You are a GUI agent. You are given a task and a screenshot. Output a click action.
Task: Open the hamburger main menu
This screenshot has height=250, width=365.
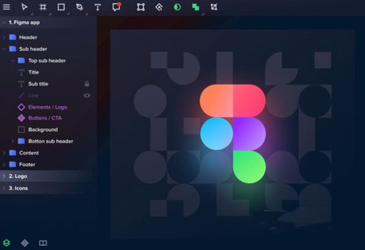pyautogui.click(x=7, y=7)
